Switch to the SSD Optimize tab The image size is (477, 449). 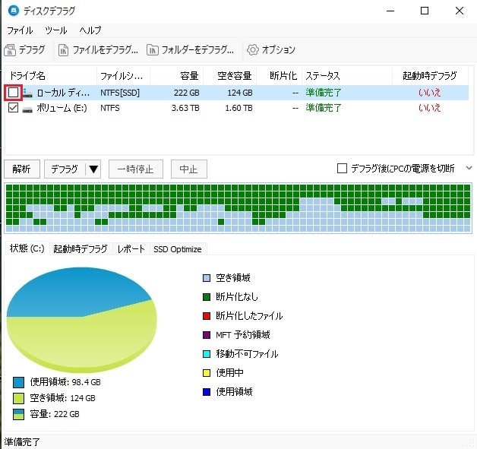pyautogui.click(x=177, y=249)
